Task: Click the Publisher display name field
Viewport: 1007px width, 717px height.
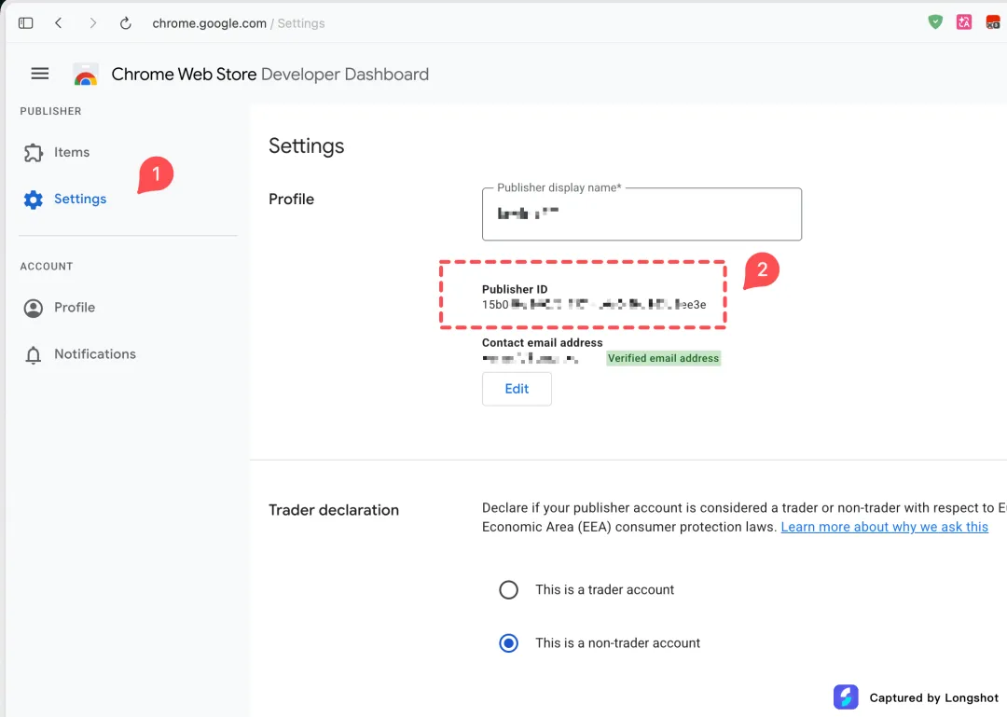Action: point(641,214)
